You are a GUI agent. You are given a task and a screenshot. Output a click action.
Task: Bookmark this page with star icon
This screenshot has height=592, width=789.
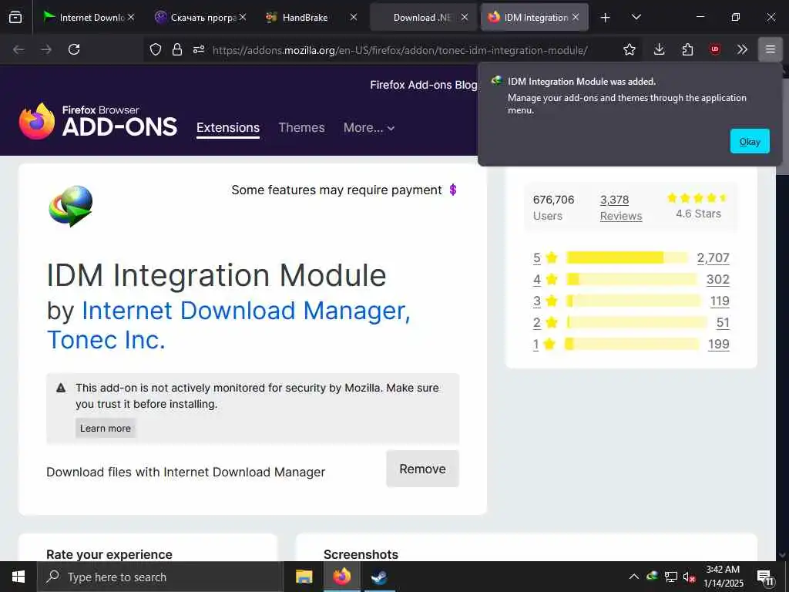pos(629,49)
